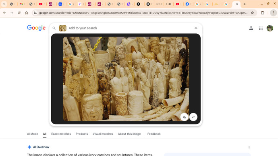Select the ivory image thumbnail in search box
The width and height of the screenshot is (278, 156).
click(x=62, y=28)
